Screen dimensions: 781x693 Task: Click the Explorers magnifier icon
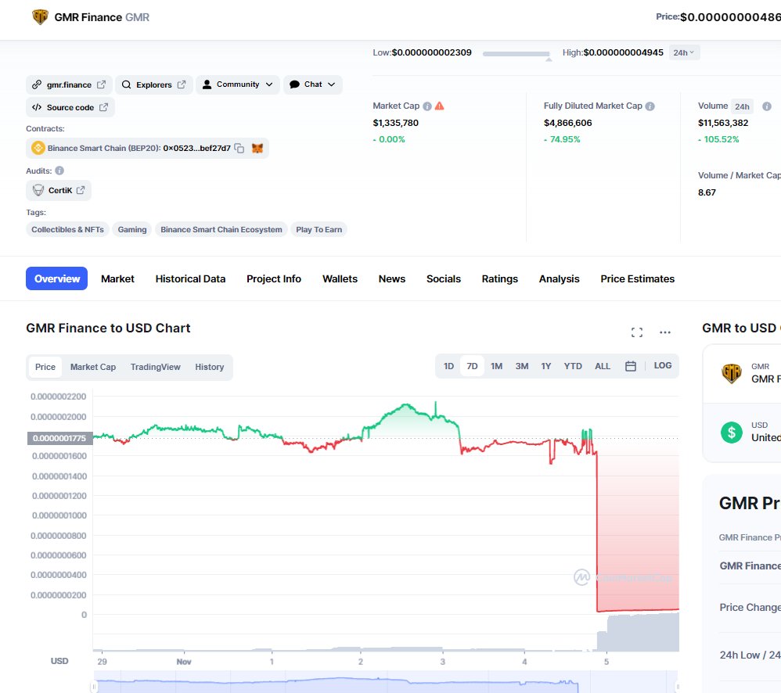click(x=127, y=84)
